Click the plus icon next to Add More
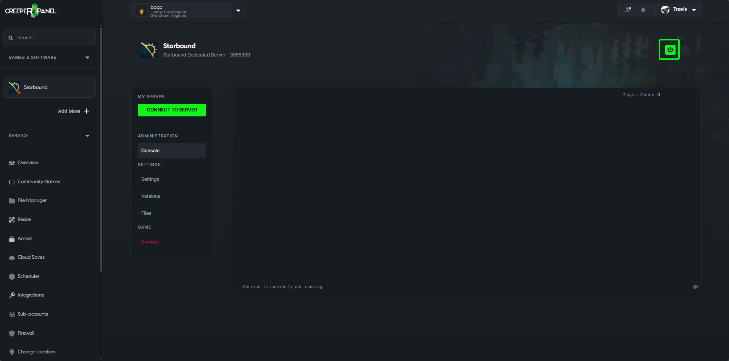This screenshot has height=361, width=729. [87, 111]
